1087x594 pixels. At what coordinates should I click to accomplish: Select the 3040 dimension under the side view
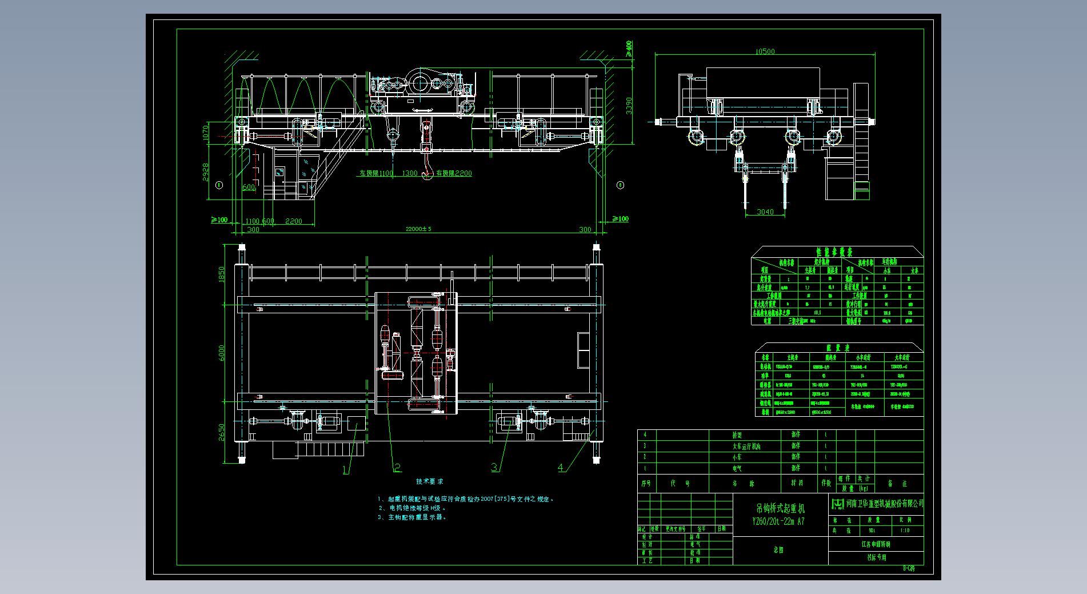click(765, 212)
